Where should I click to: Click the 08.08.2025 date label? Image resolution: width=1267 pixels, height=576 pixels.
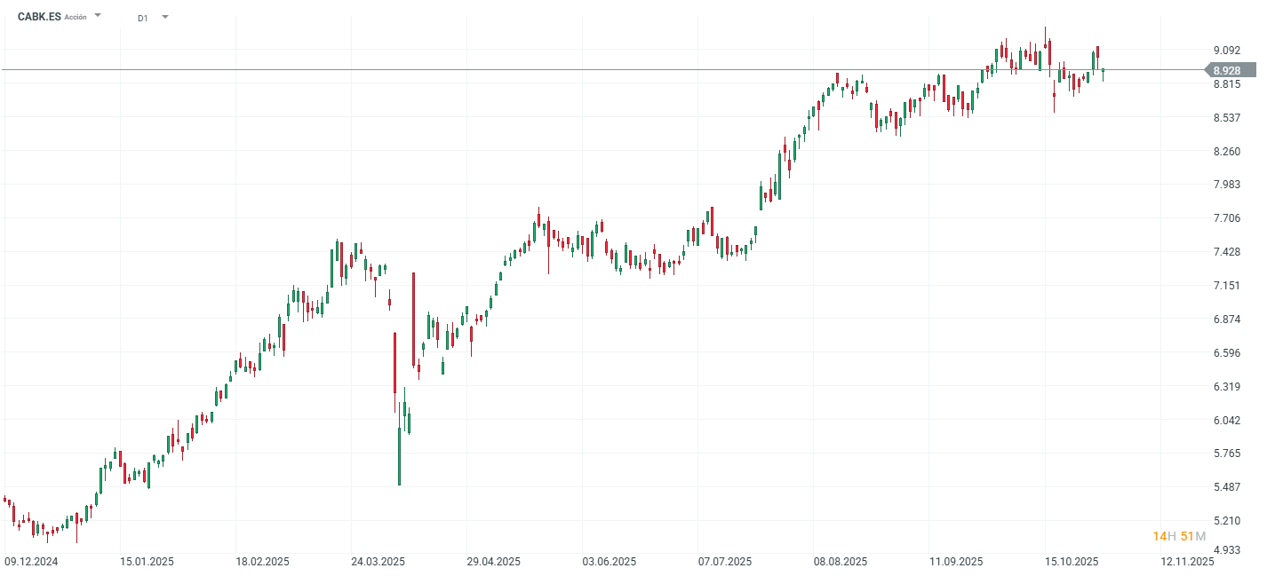tap(840, 561)
